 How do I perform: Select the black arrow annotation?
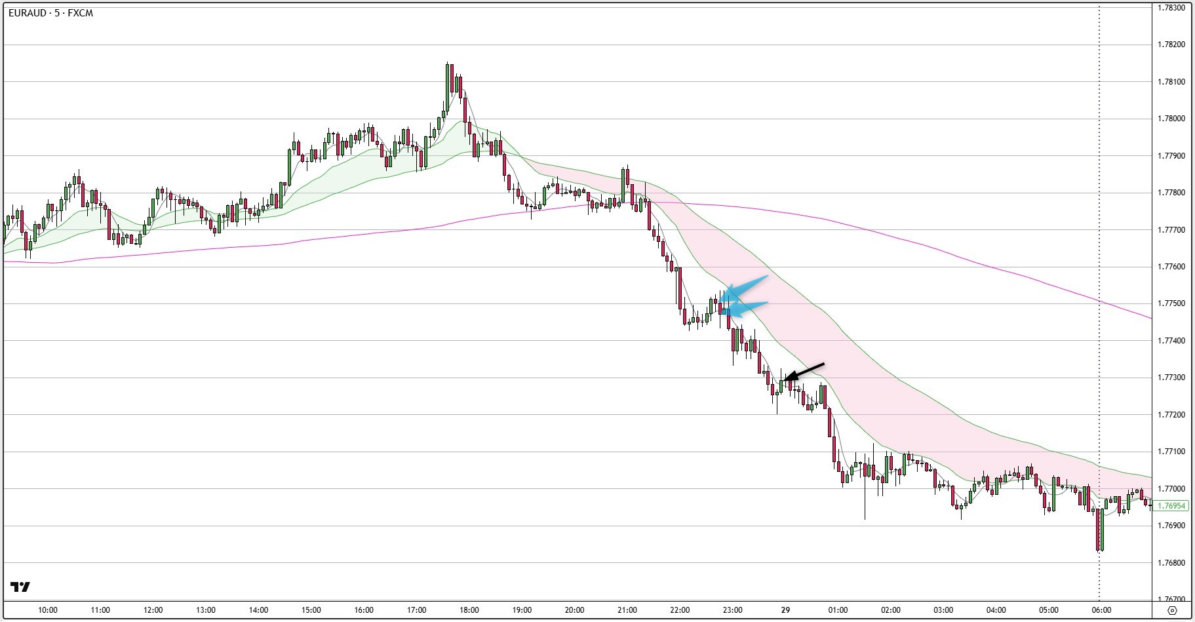coord(804,372)
